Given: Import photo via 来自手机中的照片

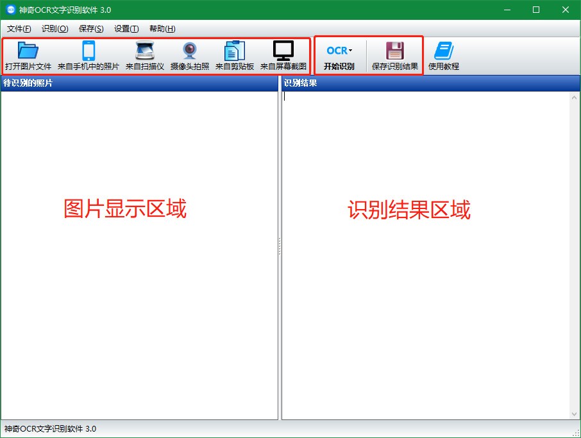Looking at the screenshot, I should click(88, 56).
